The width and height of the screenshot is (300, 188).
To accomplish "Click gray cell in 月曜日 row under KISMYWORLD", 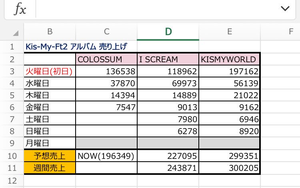I will (229, 143).
